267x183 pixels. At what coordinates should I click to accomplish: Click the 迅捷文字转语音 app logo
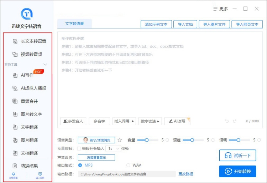27,14
